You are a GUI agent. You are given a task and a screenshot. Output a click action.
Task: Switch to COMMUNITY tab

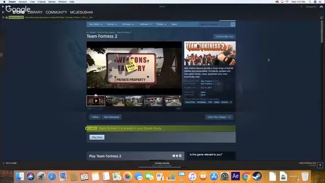56,12
